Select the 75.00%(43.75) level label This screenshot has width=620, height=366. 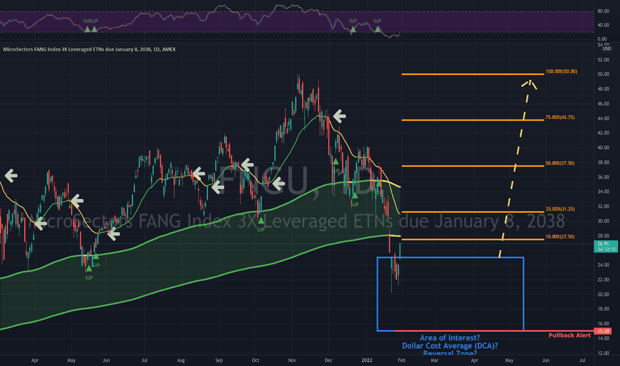[560, 118]
